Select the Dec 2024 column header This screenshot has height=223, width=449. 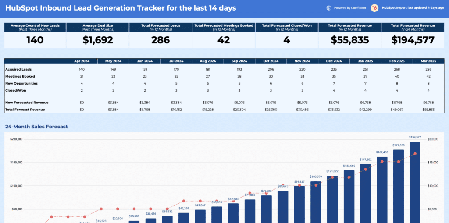[334, 61]
